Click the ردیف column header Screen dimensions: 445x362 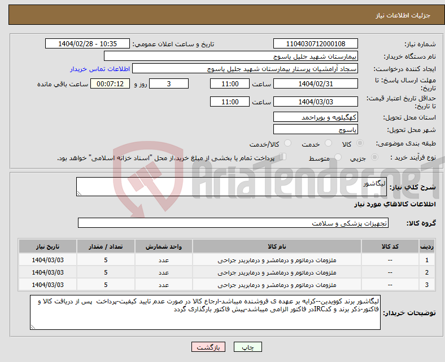[x=427, y=246]
